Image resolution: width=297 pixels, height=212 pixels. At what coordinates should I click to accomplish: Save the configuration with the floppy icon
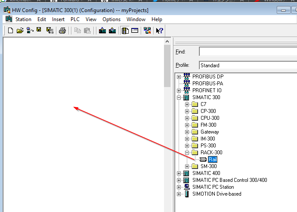[39, 30]
